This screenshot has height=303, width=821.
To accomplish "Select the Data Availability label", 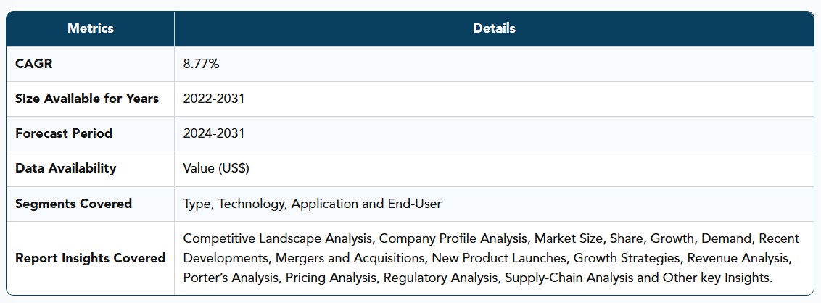I will tap(65, 168).
